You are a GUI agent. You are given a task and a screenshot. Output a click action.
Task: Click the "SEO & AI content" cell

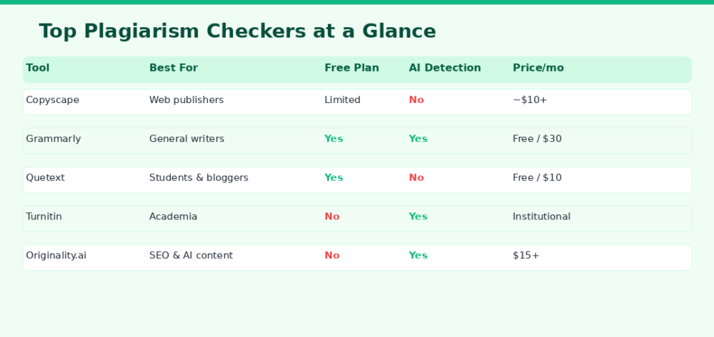pyautogui.click(x=191, y=256)
